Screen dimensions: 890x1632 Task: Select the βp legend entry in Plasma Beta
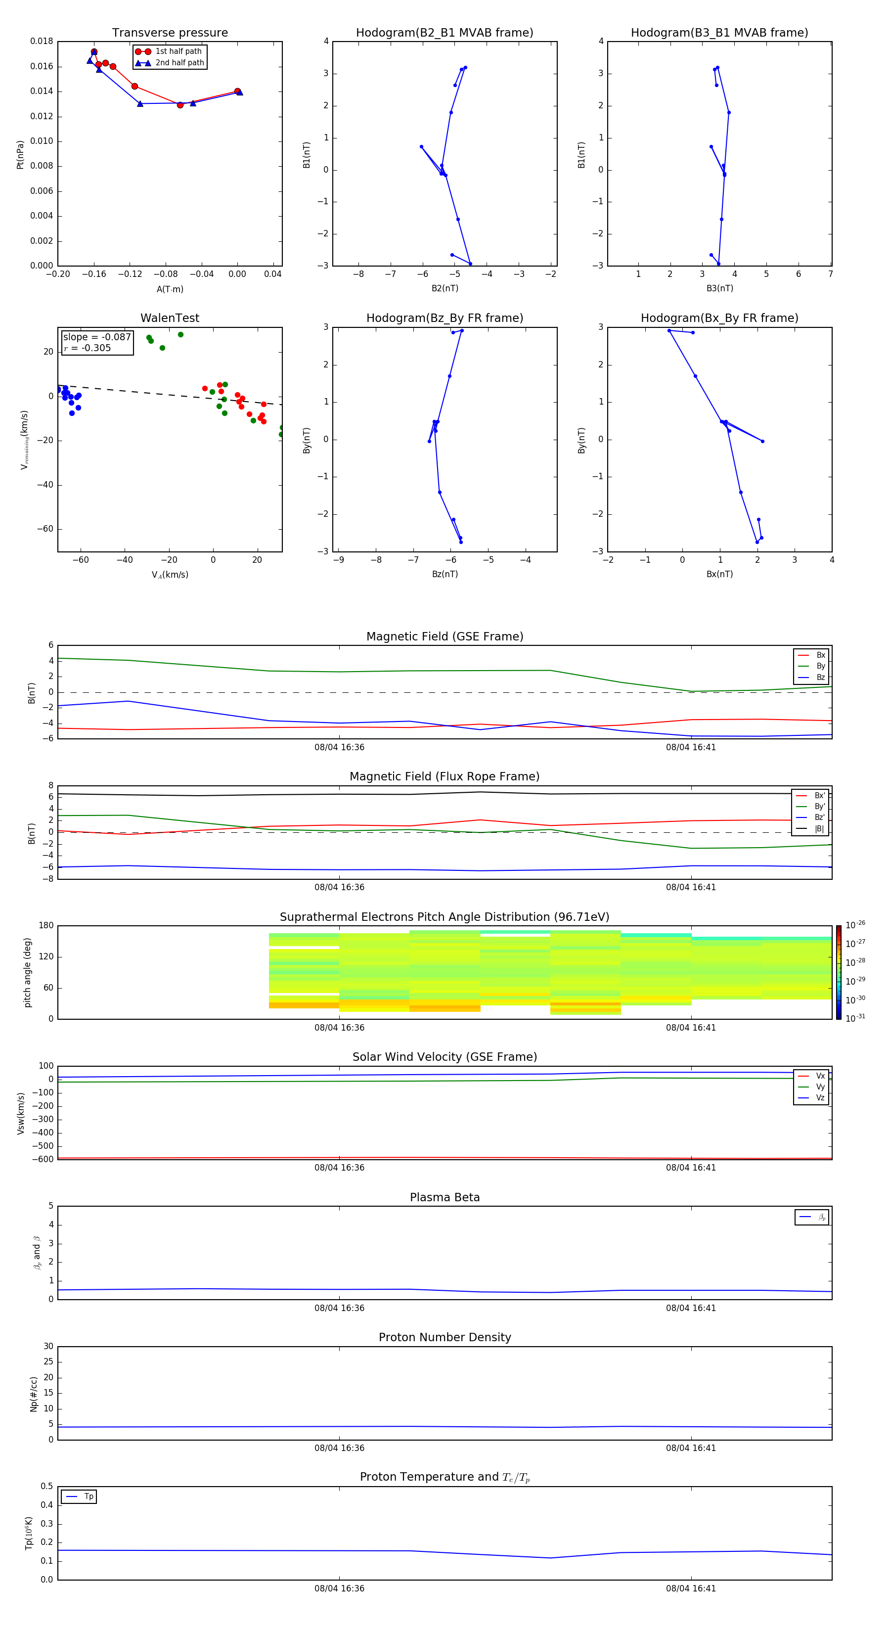812,1217
